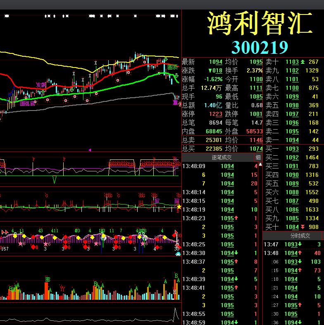The width and height of the screenshot is (324, 325).
Task: Click the 13:48:55 tick trade row
Action: [x=220, y=314]
